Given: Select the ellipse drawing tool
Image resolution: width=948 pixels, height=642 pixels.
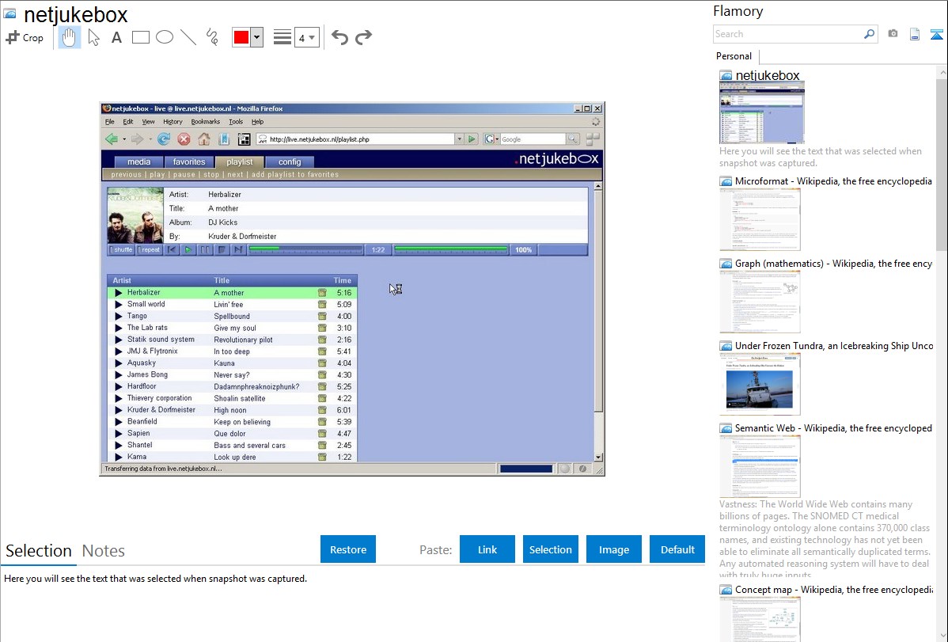Looking at the screenshot, I should (165, 37).
